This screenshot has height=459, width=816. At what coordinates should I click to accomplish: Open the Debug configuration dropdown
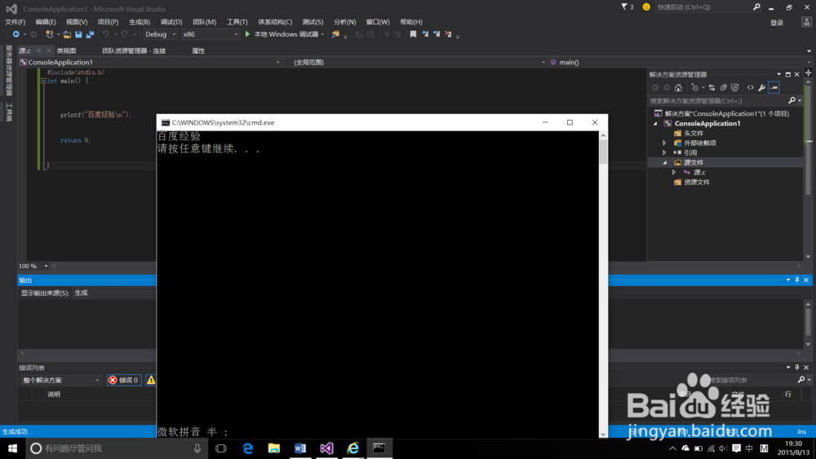pyautogui.click(x=161, y=34)
